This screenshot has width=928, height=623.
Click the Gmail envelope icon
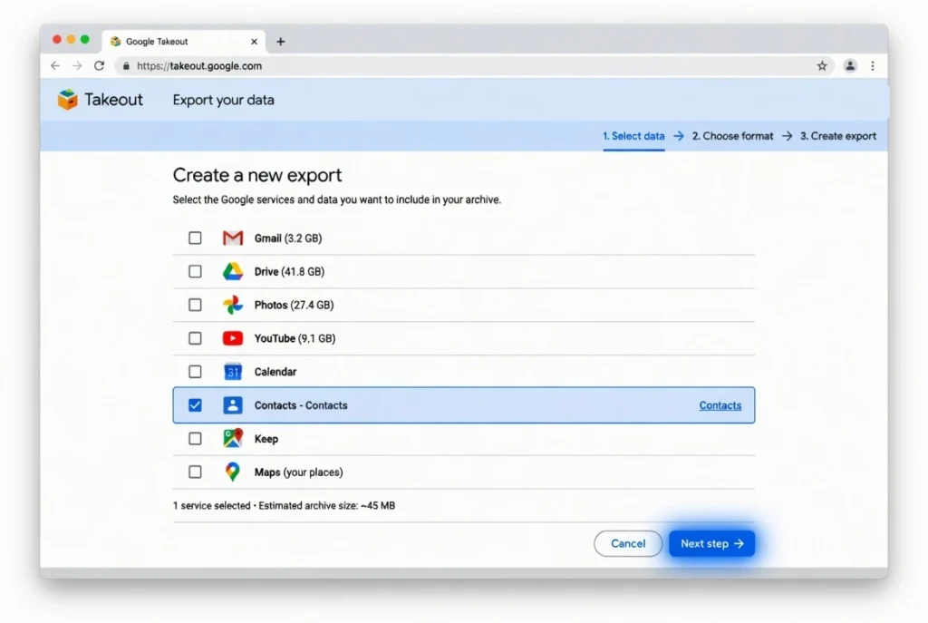pyautogui.click(x=233, y=238)
